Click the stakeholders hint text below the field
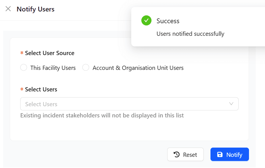 coord(102,115)
